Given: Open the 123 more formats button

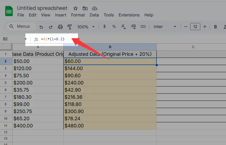Looking at the screenshot, I should click(x=143, y=27).
